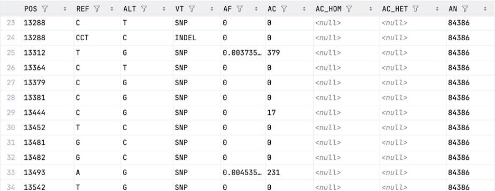Select row number 29
Image resolution: width=495 pixels, height=191 pixels.
(x=11, y=113)
